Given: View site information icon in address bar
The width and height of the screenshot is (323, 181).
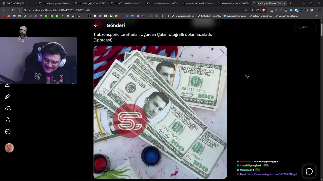Looking at the screenshot, I should (x=25, y=10).
